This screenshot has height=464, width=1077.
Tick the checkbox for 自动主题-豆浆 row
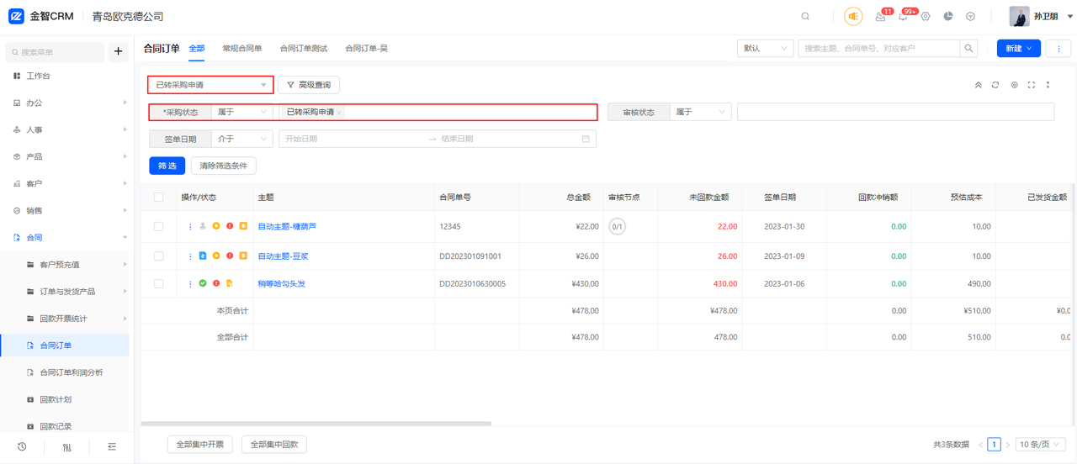158,256
